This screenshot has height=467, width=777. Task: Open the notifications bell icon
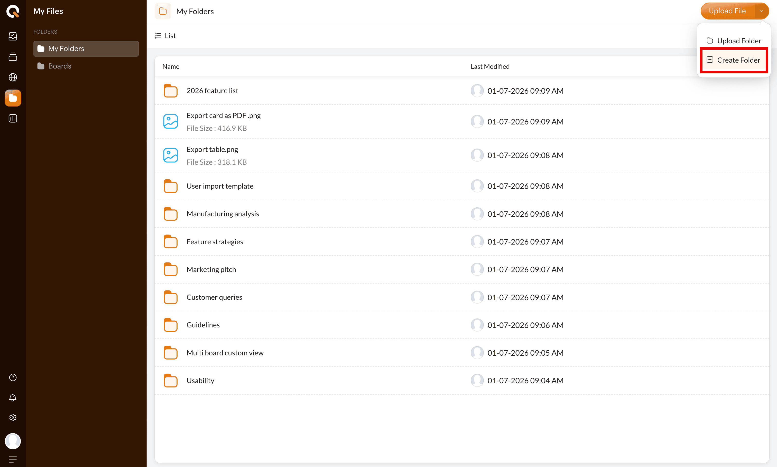click(x=13, y=398)
